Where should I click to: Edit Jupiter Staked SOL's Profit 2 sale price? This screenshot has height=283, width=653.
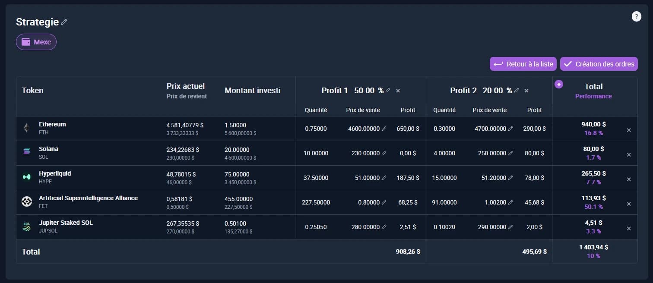[511, 226]
